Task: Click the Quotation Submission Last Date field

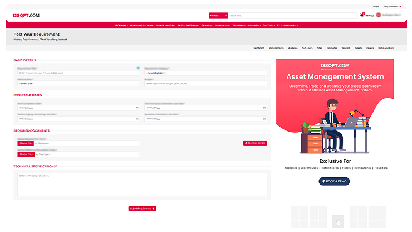Action: [206, 119]
